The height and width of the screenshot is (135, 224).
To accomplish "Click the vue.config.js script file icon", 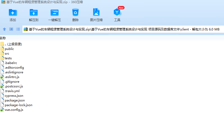I will (2, 110).
